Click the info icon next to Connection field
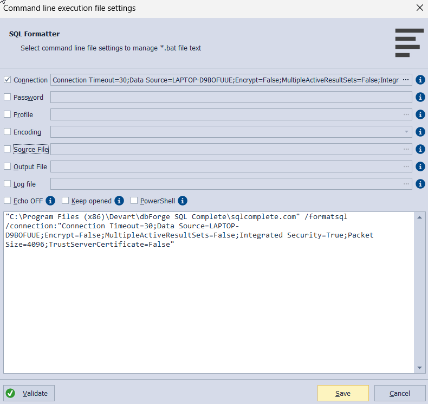Screen dimensions: 428x404 (x=420, y=80)
